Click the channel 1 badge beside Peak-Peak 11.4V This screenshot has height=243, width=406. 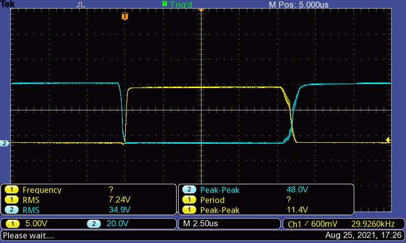(x=189, y=210)
